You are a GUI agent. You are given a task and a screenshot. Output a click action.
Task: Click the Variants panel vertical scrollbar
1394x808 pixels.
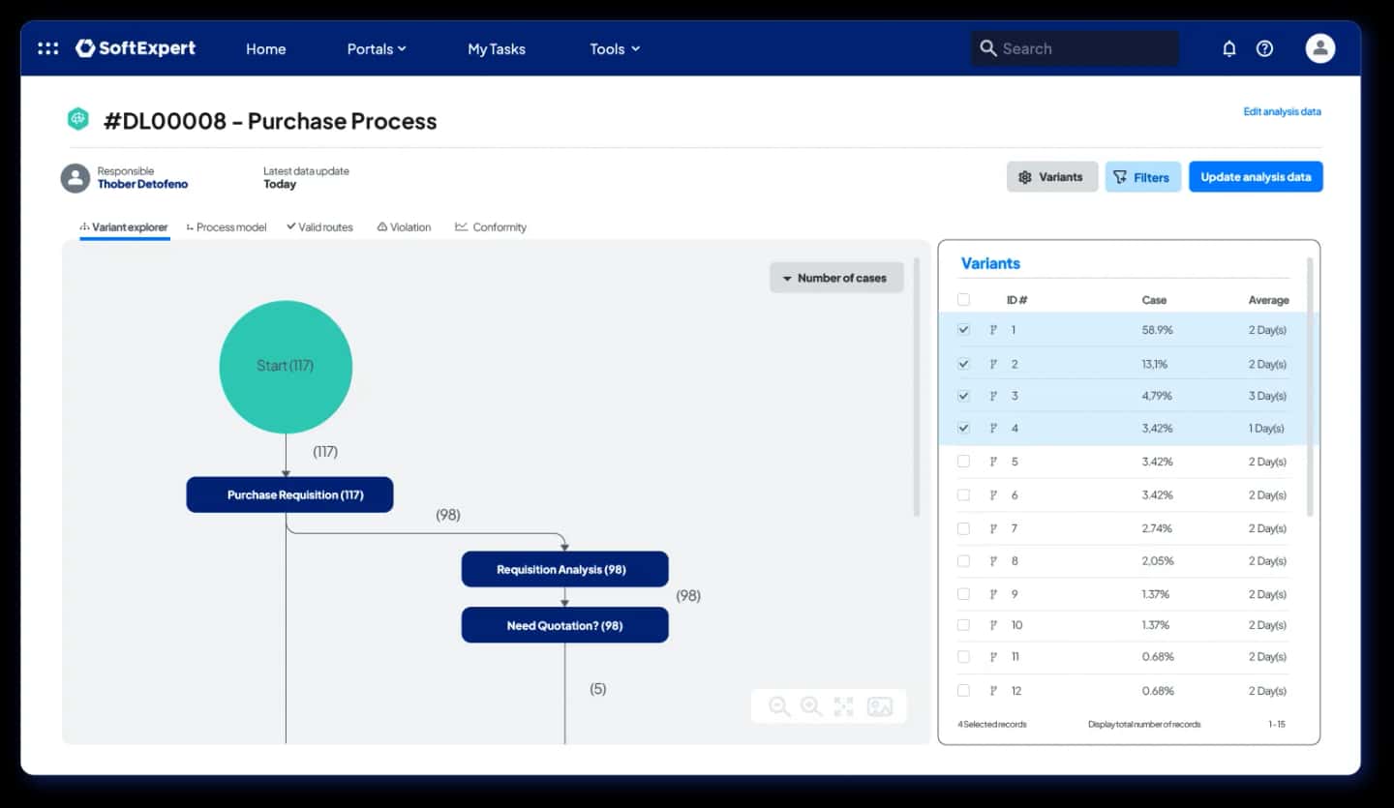click(1311, 387)
